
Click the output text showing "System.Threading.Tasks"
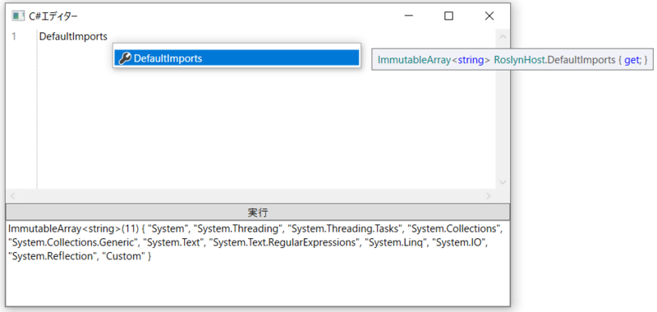[x=344, y=228]
